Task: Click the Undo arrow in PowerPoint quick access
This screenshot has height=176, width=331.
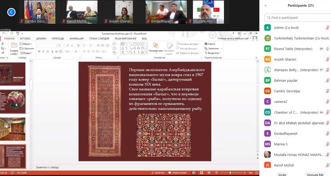Action: 4,33
